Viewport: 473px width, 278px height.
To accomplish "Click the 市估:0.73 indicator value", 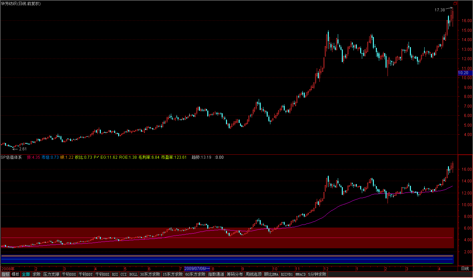I will 50,157.
